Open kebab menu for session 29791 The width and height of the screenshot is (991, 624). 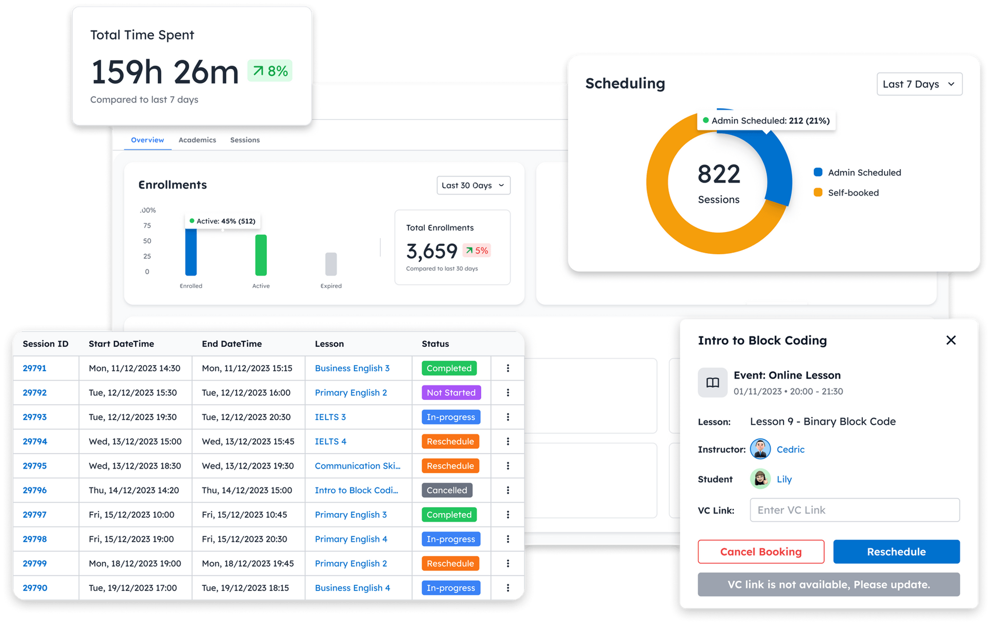(508, 368)
